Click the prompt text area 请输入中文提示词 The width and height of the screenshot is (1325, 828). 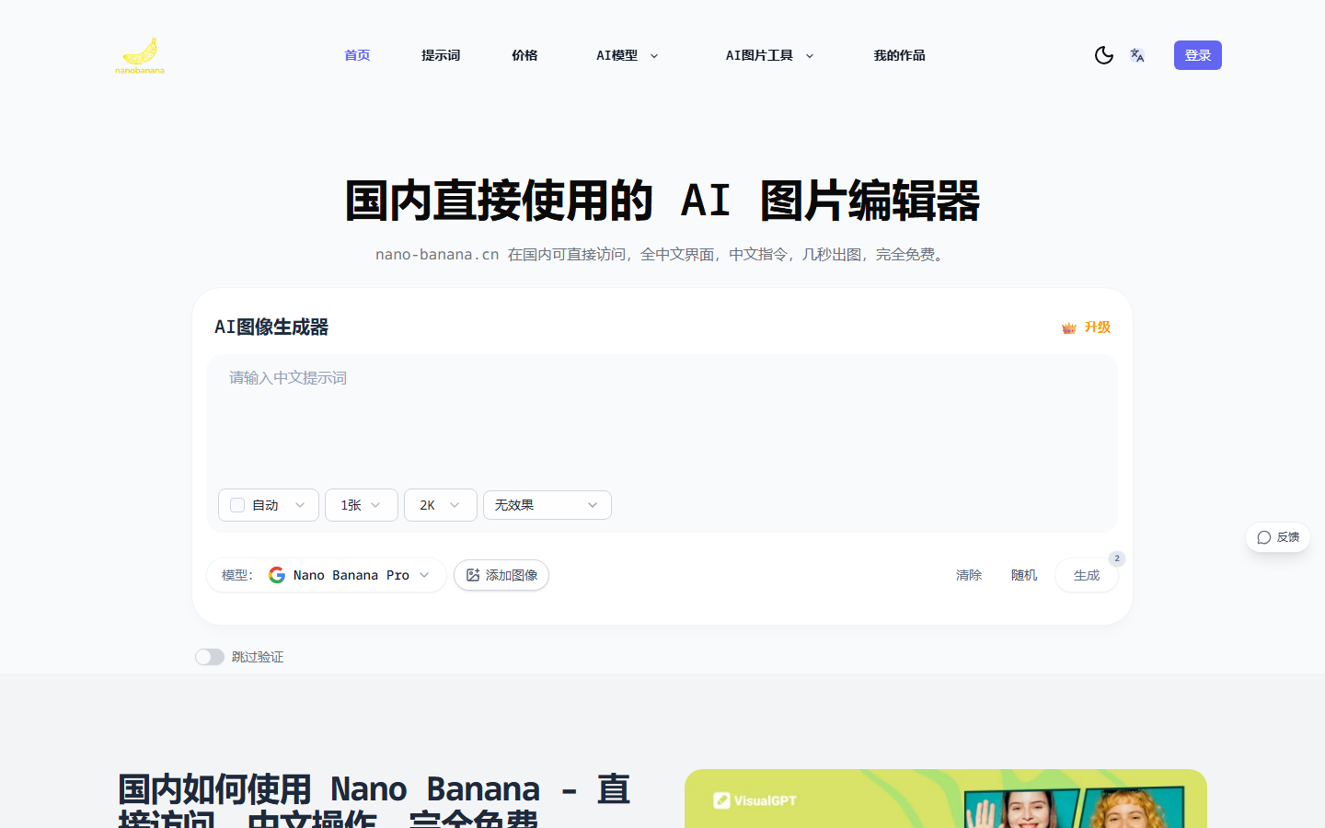pyautogui.click(x=662, y=419)
